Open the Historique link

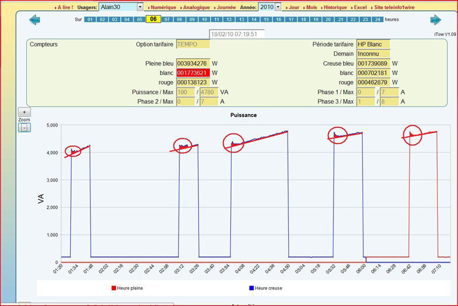(335, 7)
